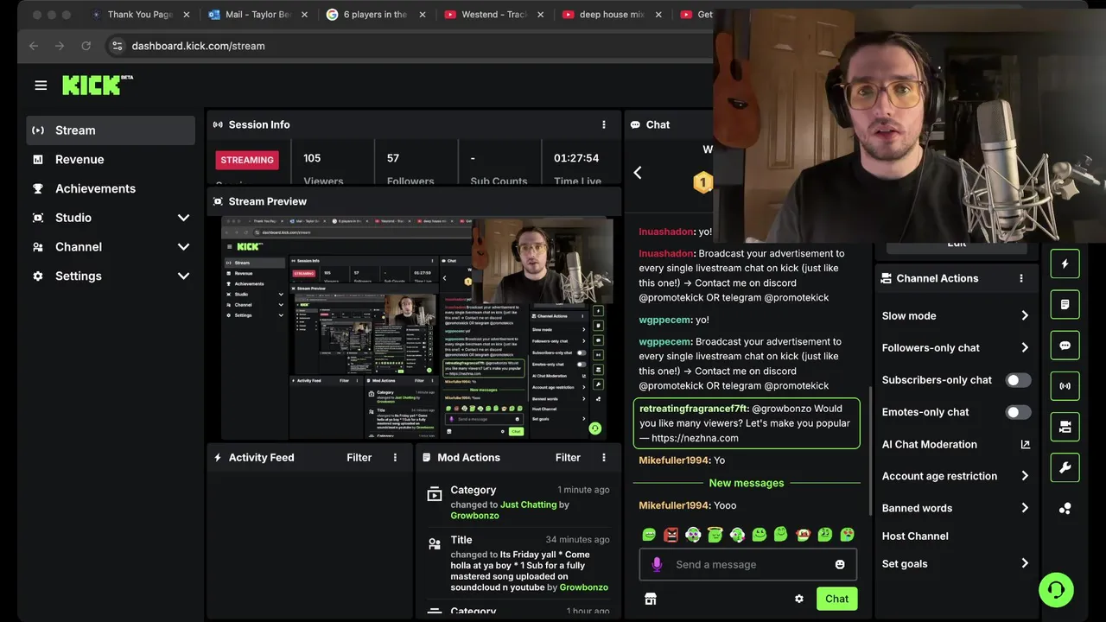
Task: Open the emoji picker smiley icon
Action: click(x=840, y=564)
